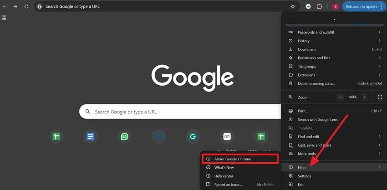Open the blue Google Docs shortcut
Image resolution: width=387 pixels, height=190 pixels.
pos(90,137)
